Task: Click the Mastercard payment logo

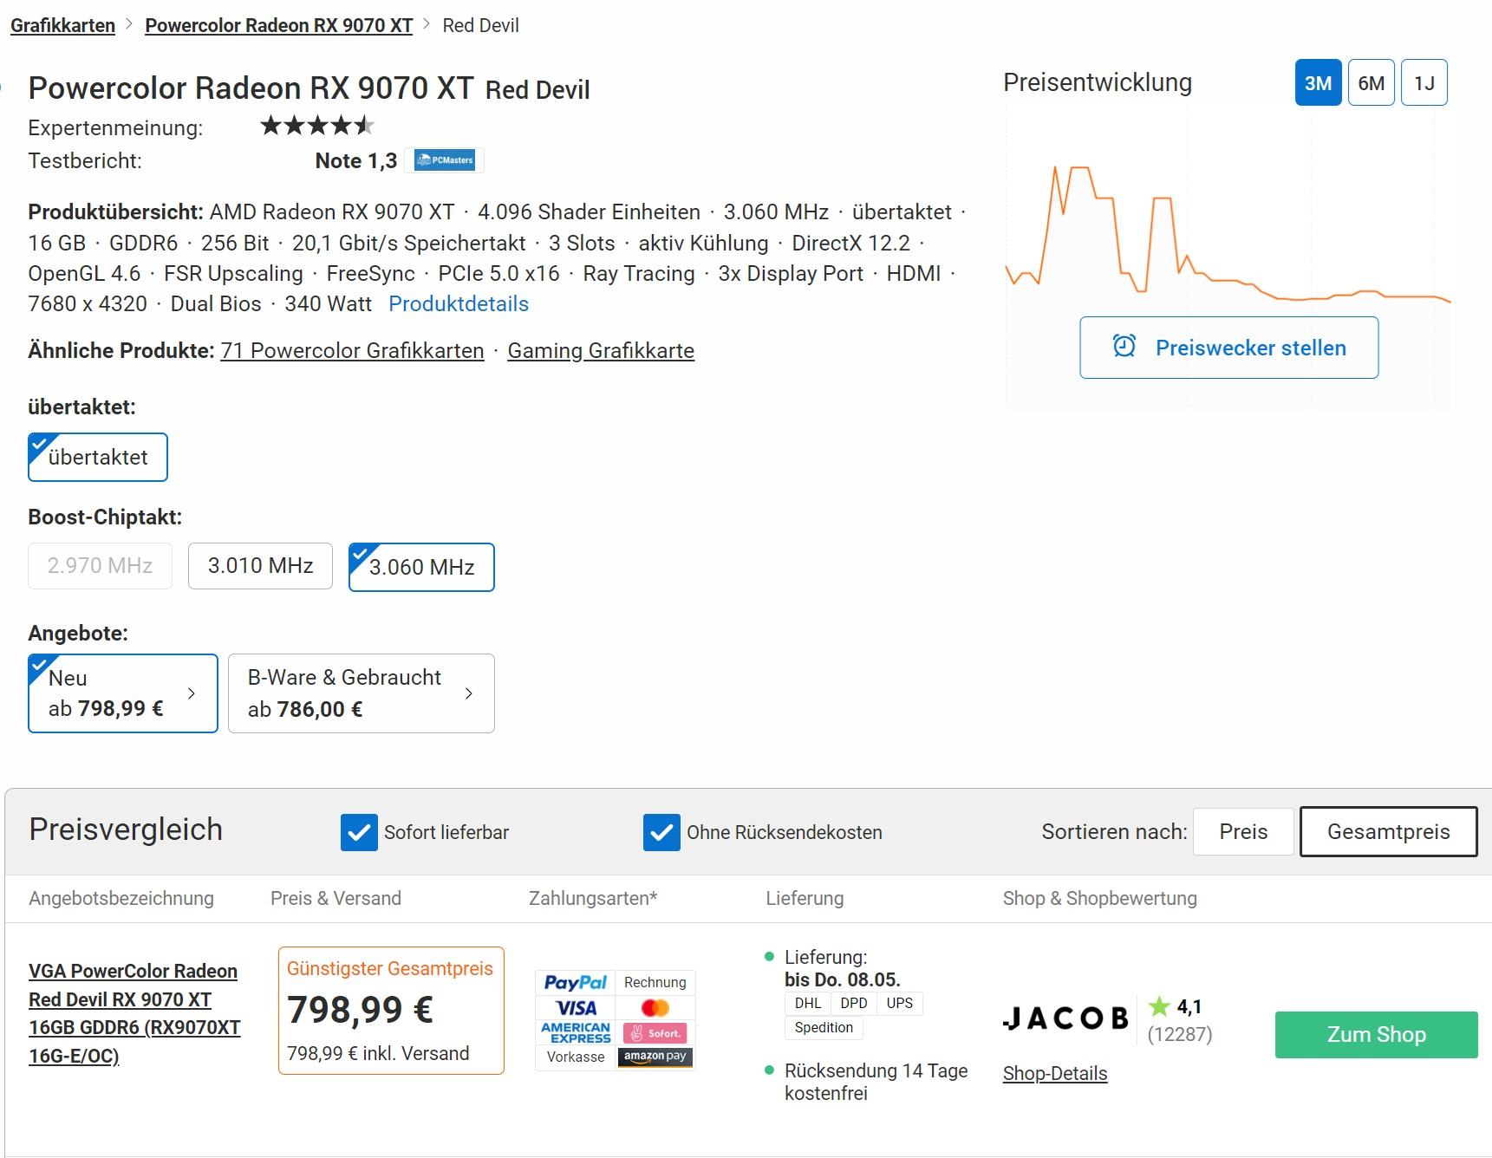Action: pos(655,1008)
